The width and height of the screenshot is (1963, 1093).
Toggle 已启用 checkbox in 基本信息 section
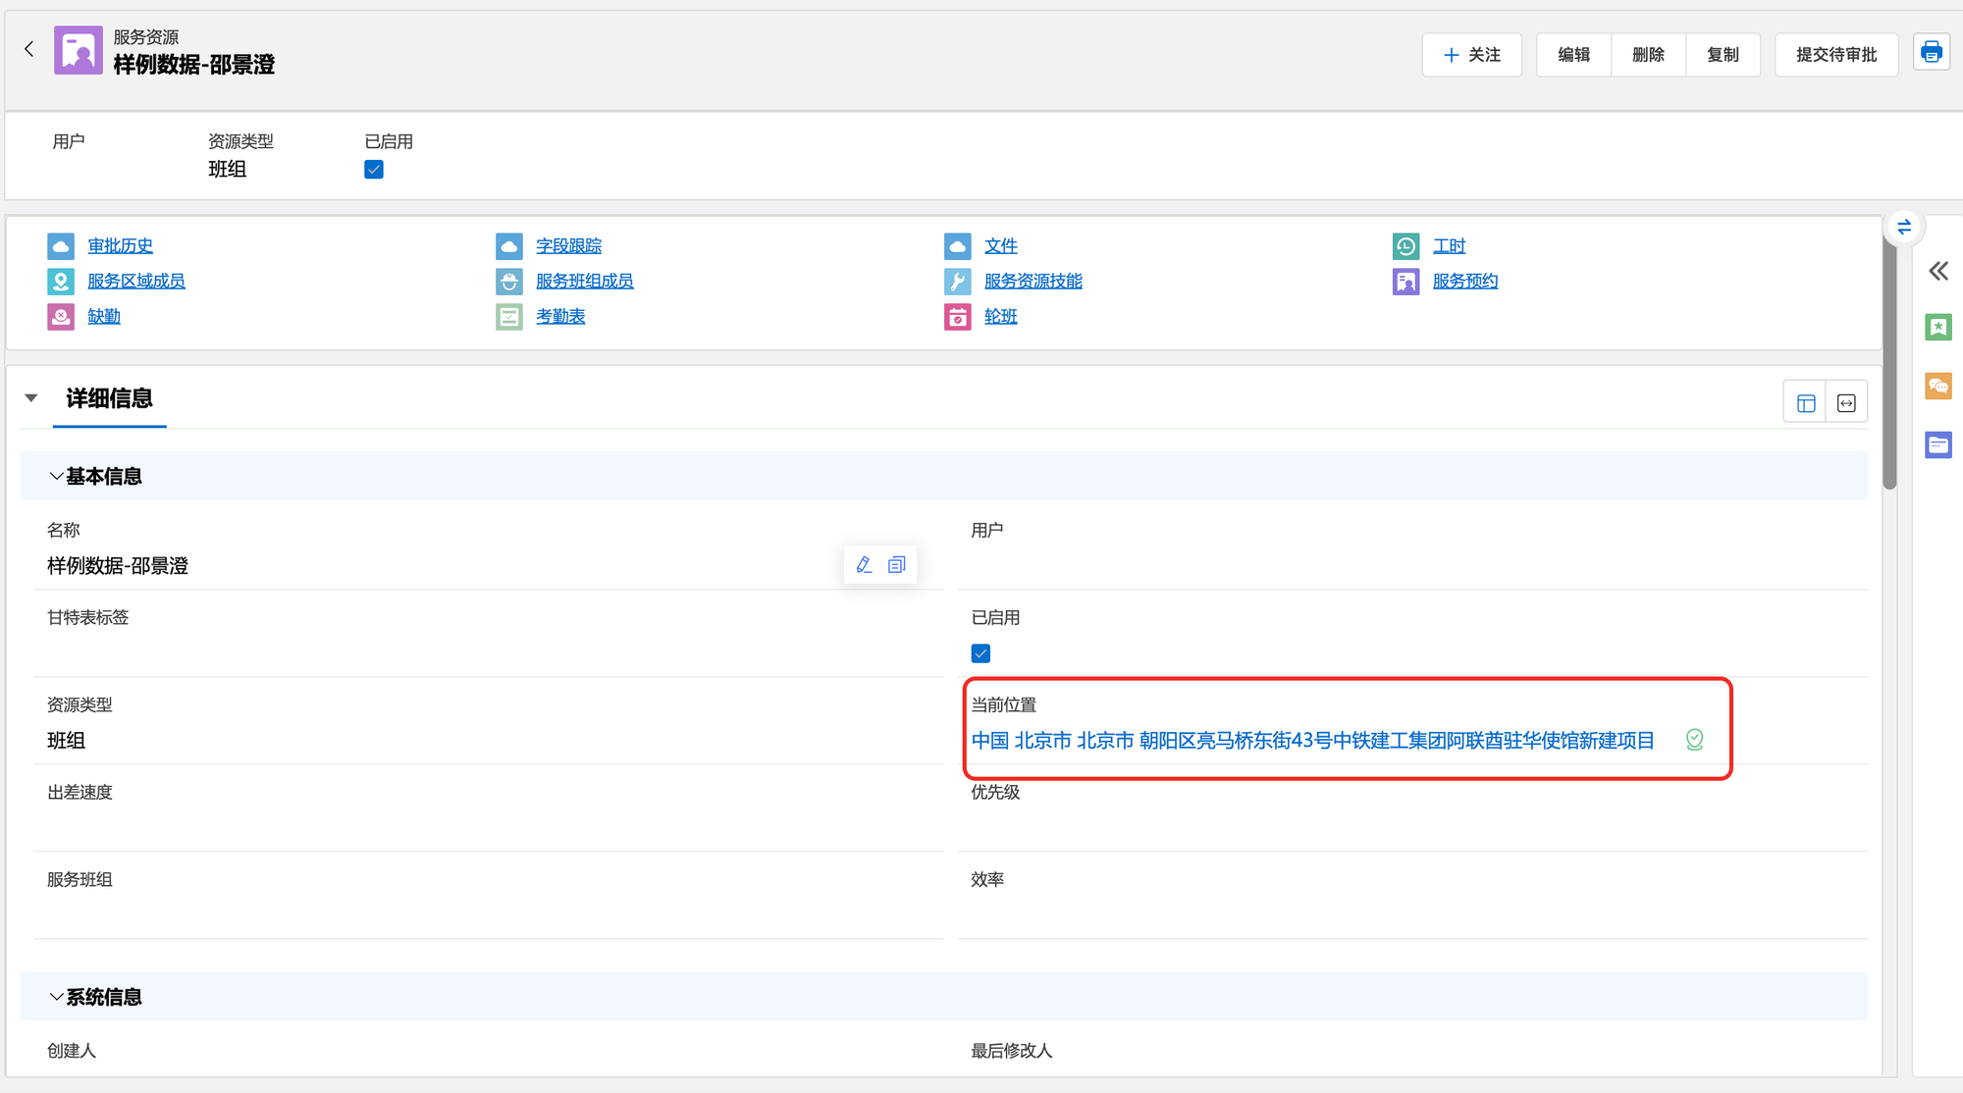981,653
